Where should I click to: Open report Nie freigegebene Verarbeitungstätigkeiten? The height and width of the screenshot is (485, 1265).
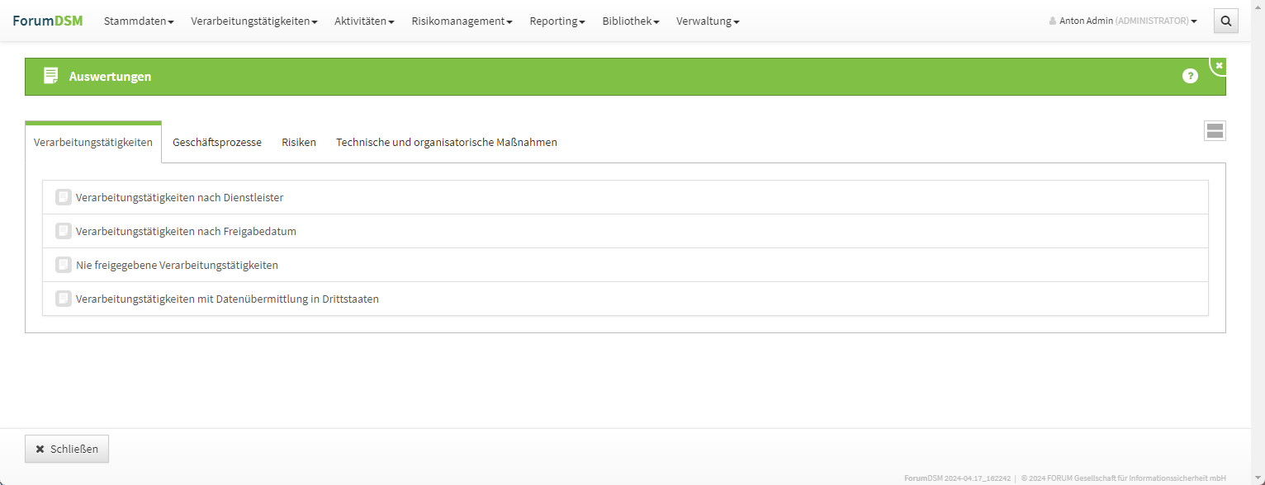[625, 265]
